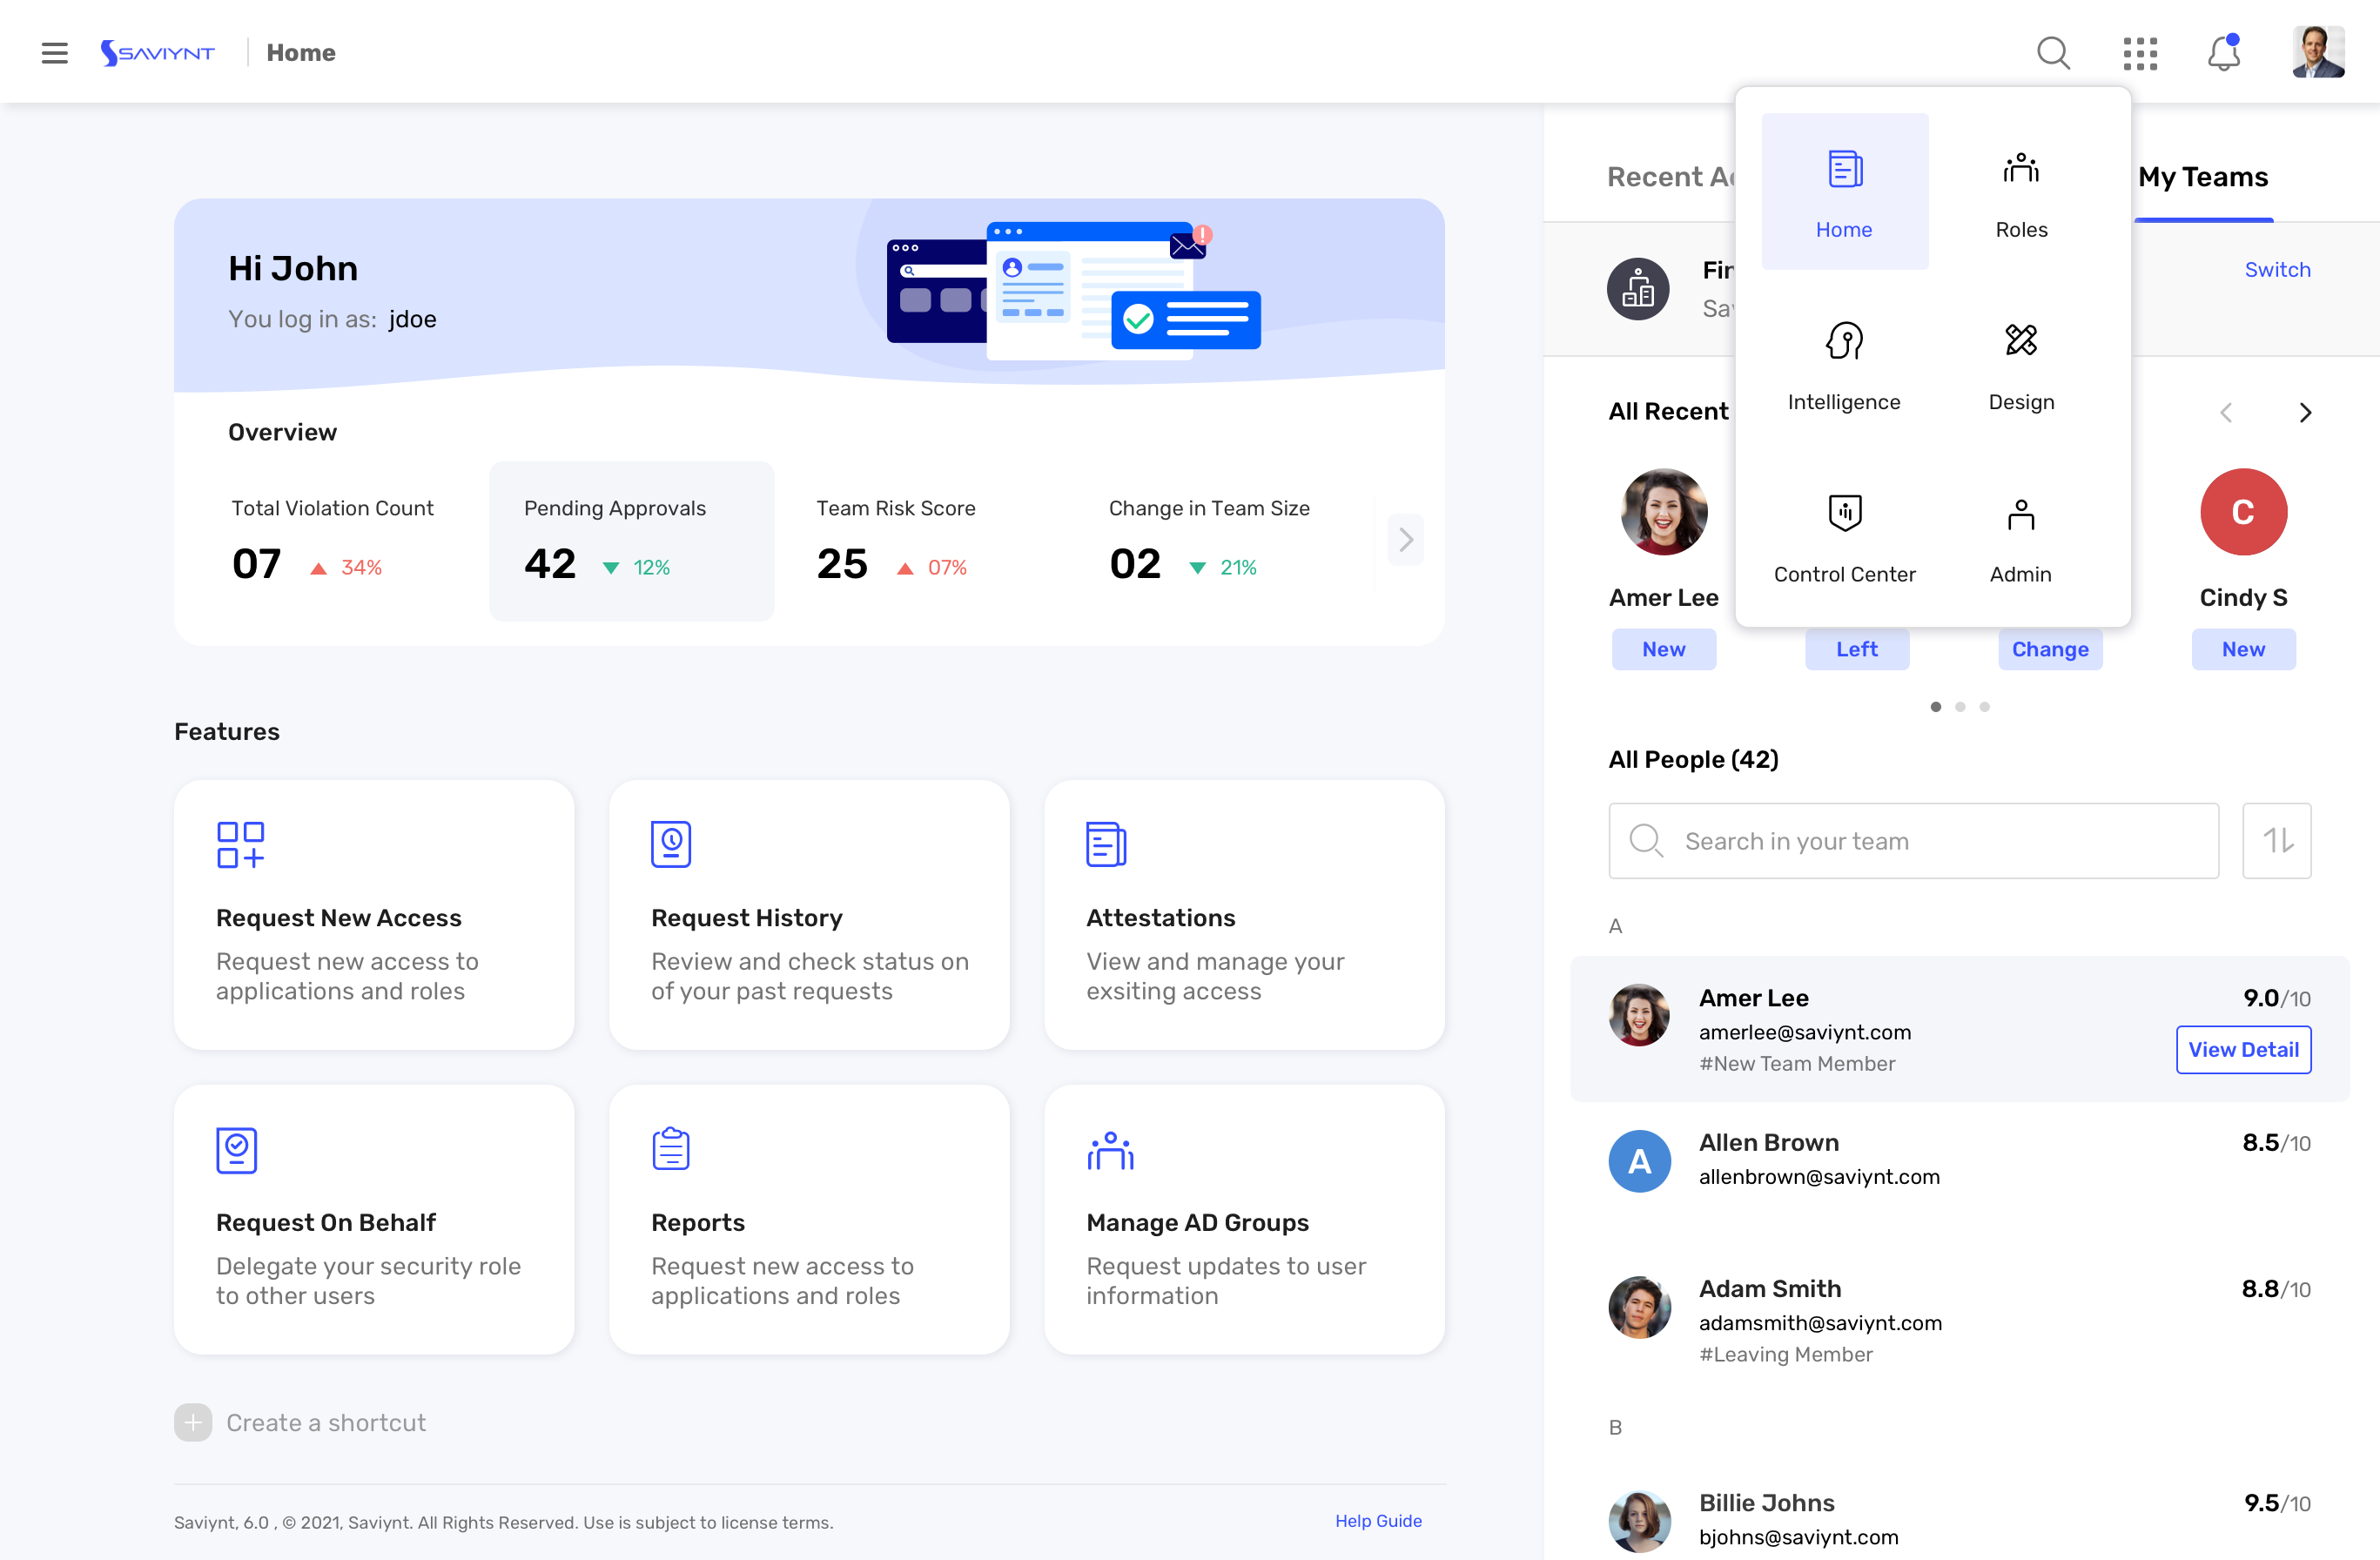
Task: Open the Help Guide link
Action: [x=1378, y=1521]
